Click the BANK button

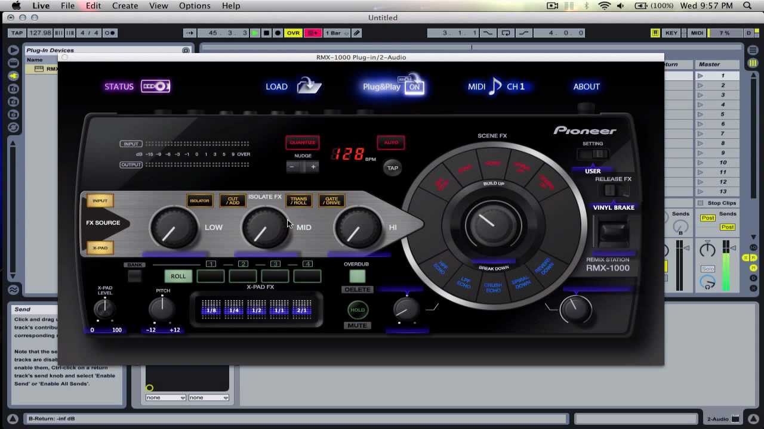[134, 276]
